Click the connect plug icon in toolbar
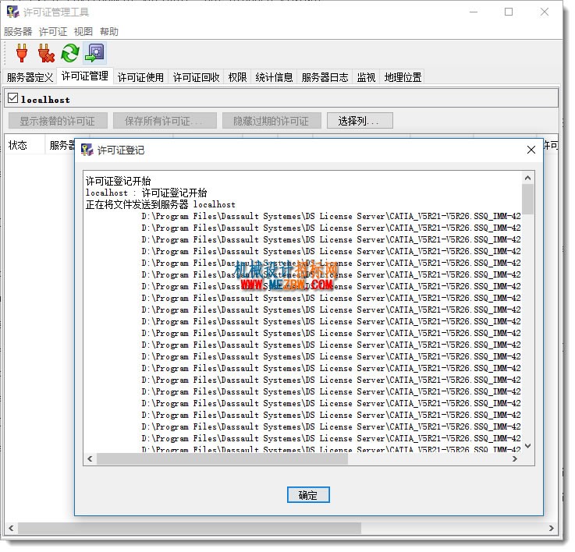The image size is (575, 552). 22,53
